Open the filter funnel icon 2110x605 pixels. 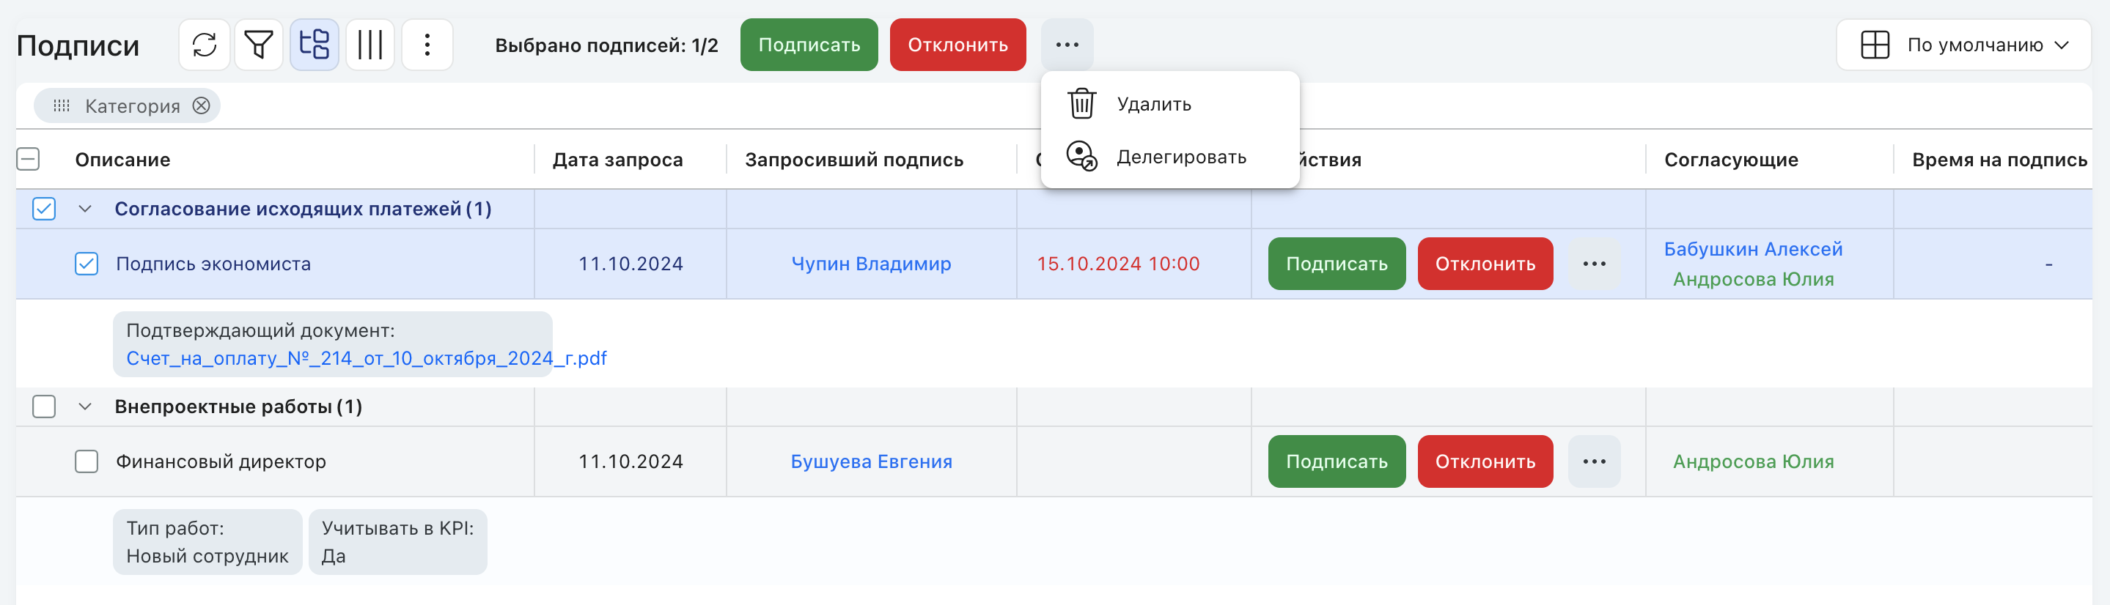[x=259, y=45]
